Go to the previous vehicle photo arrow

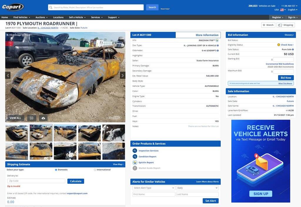[x=8, y=75]
